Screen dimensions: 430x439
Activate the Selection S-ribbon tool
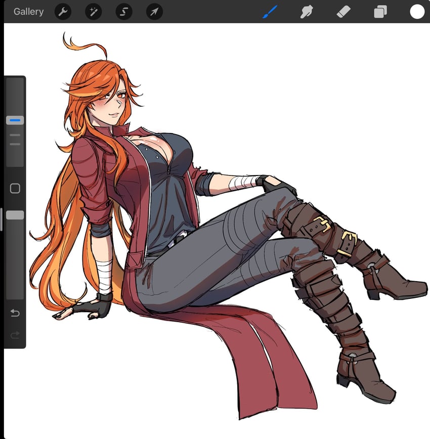point(124,12)
